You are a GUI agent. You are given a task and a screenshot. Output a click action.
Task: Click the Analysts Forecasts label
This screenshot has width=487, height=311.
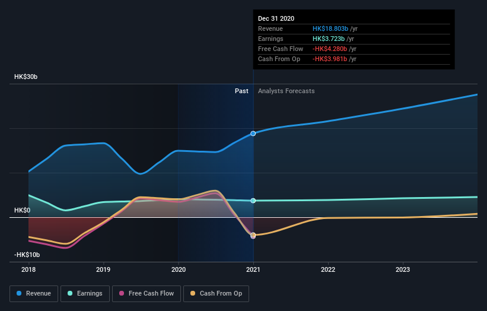click(x=287, y=91)
